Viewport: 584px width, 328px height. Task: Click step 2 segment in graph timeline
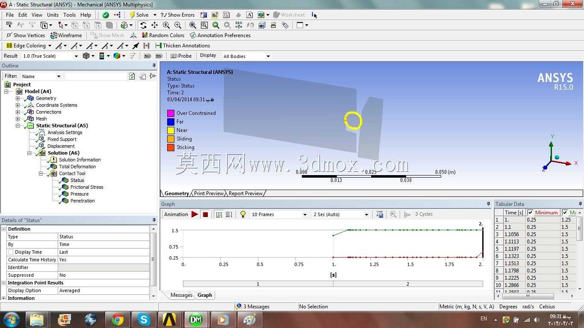[x=408, y=284]
